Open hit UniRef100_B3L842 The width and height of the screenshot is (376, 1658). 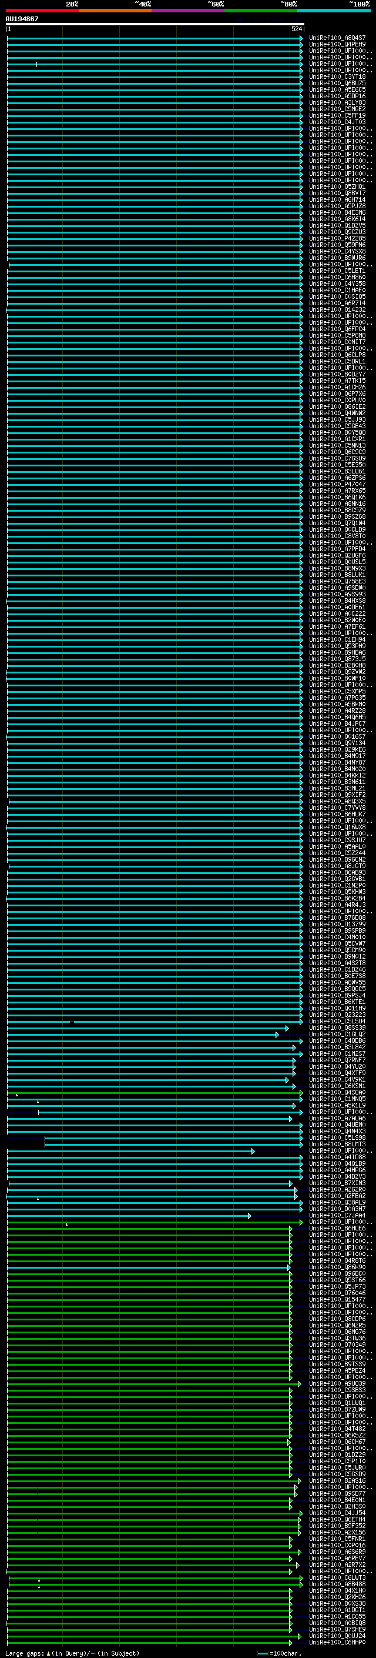[x=337, y=1047]
